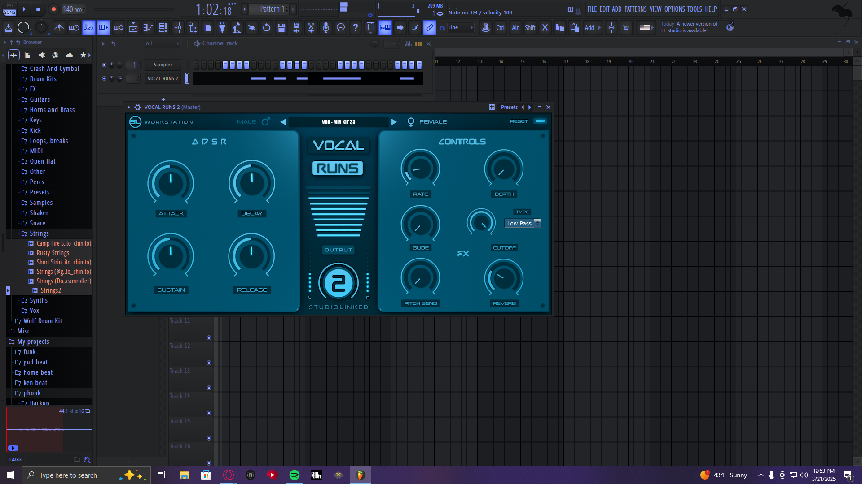Click the microphone recording icon
The image size is (862, 484).
click(326, 28)
